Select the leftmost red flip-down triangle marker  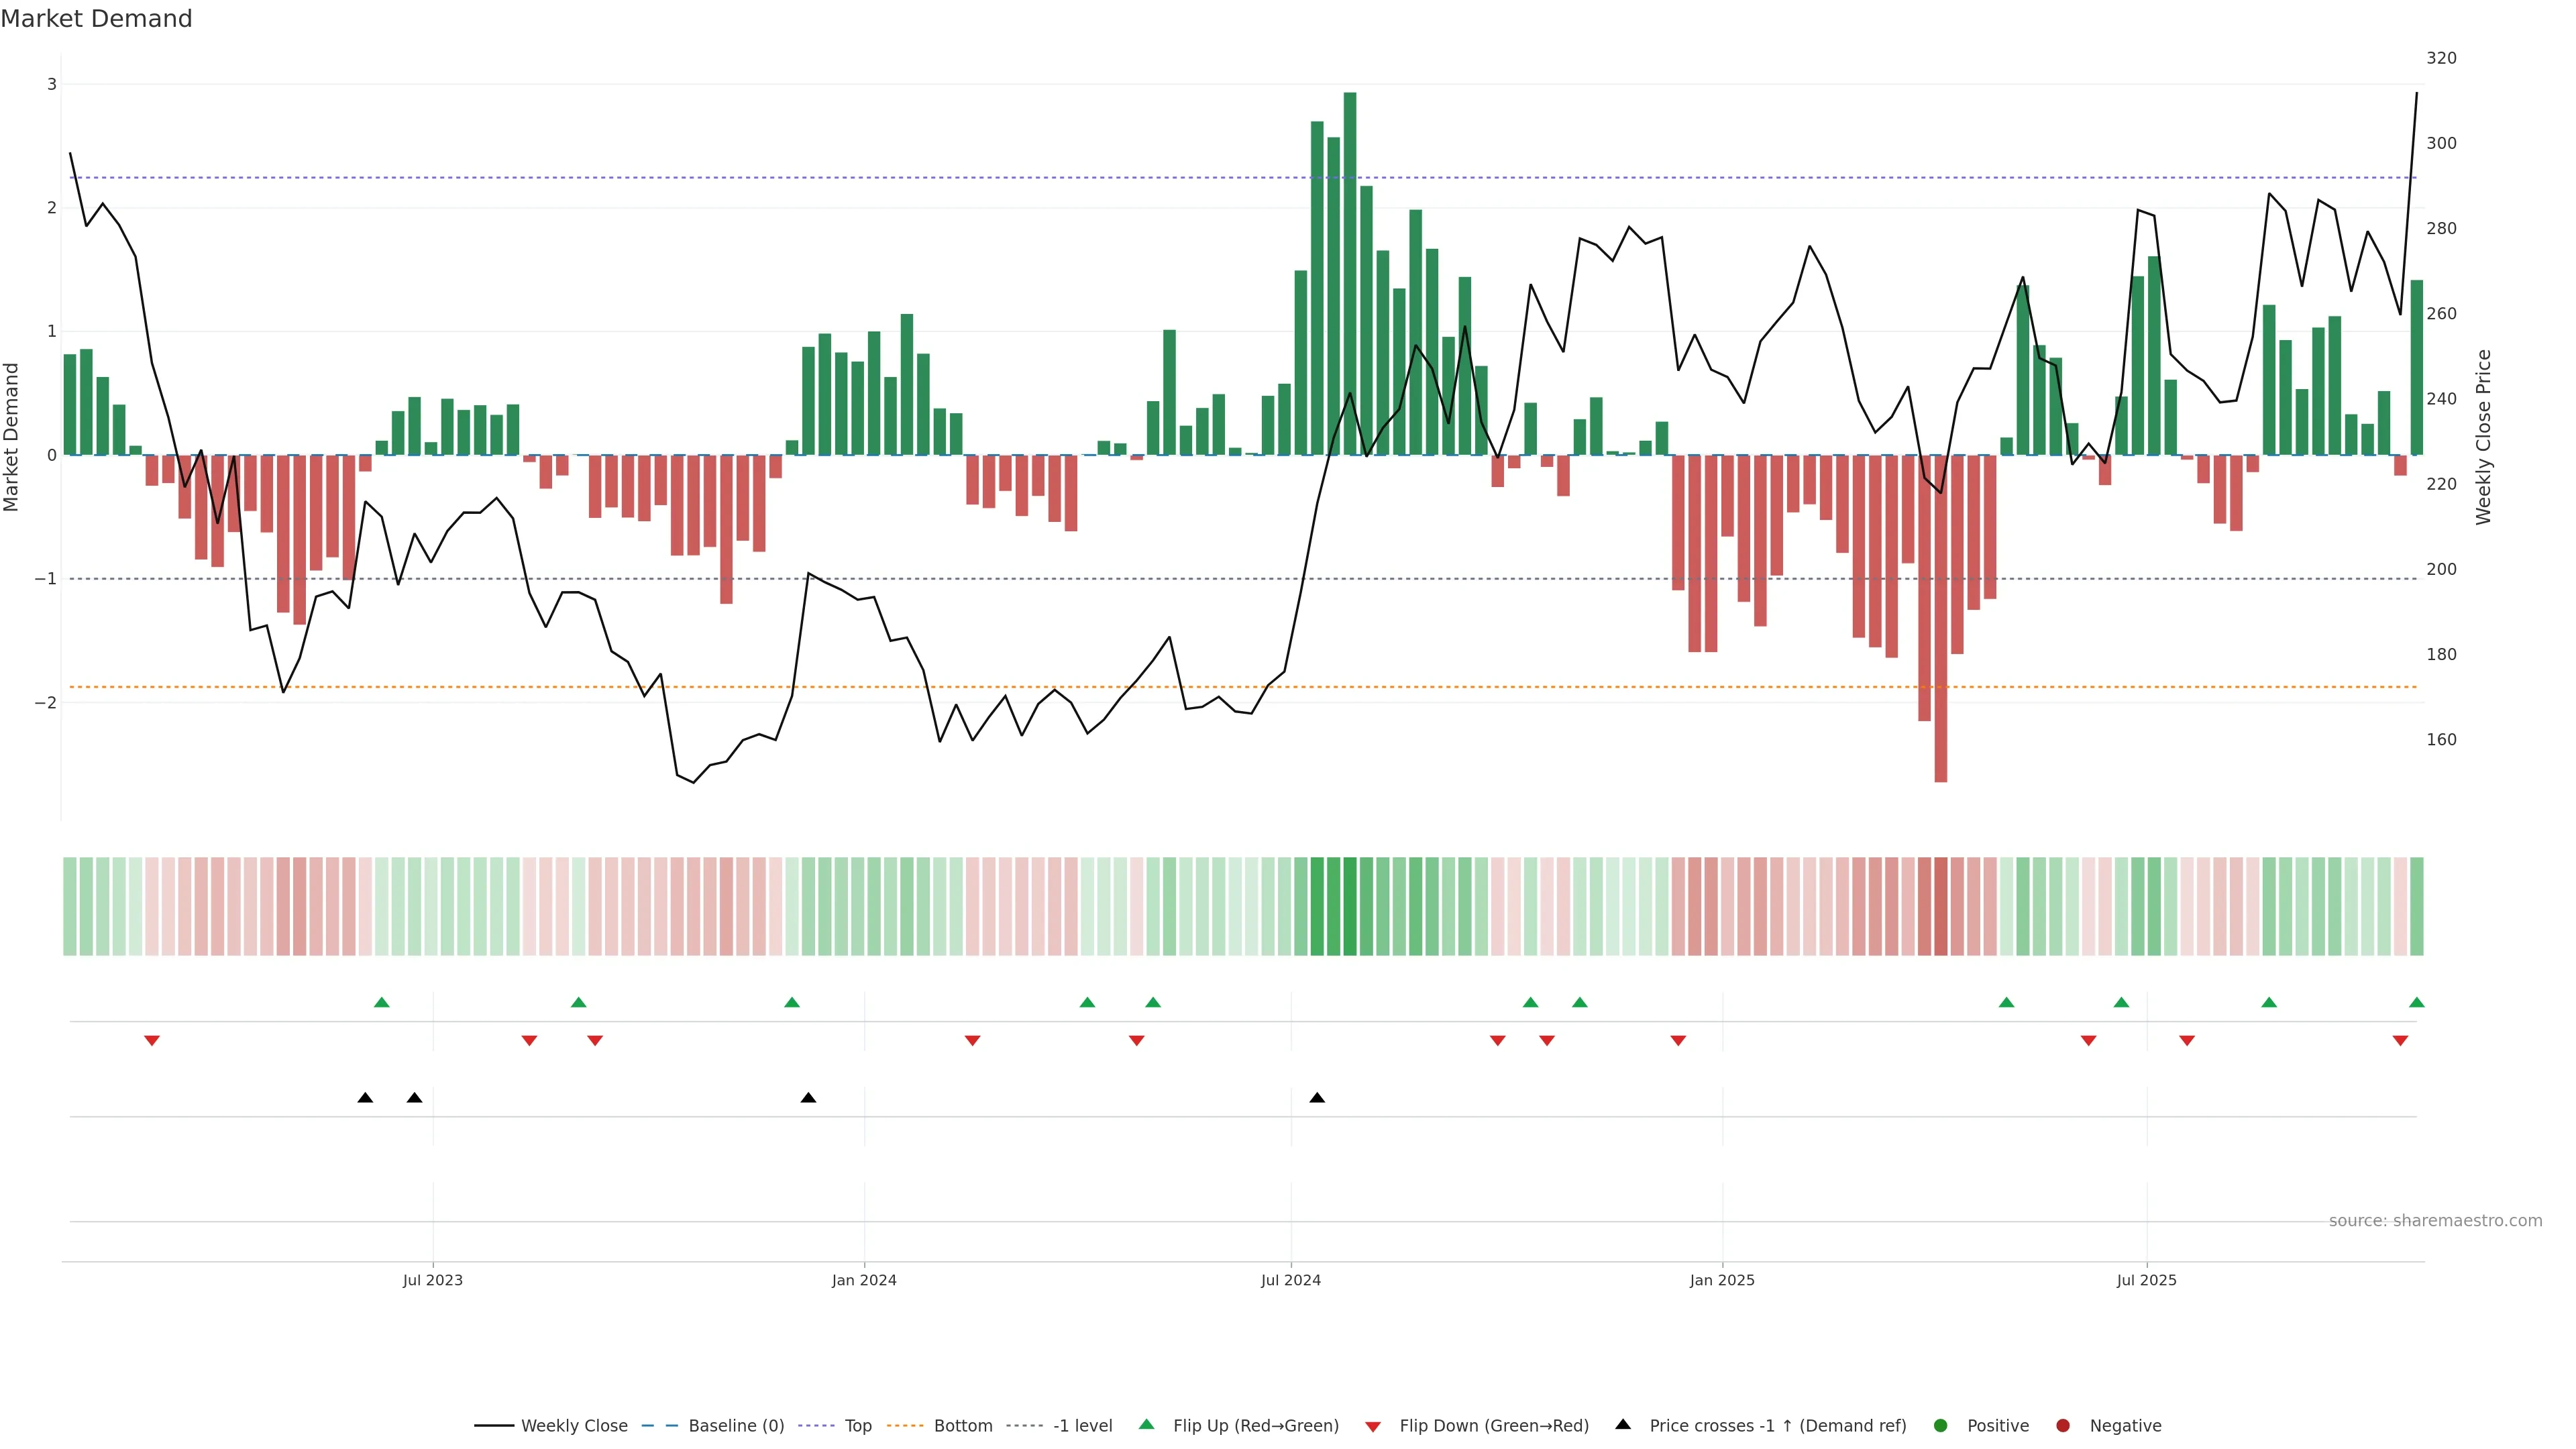point(152,1040)
